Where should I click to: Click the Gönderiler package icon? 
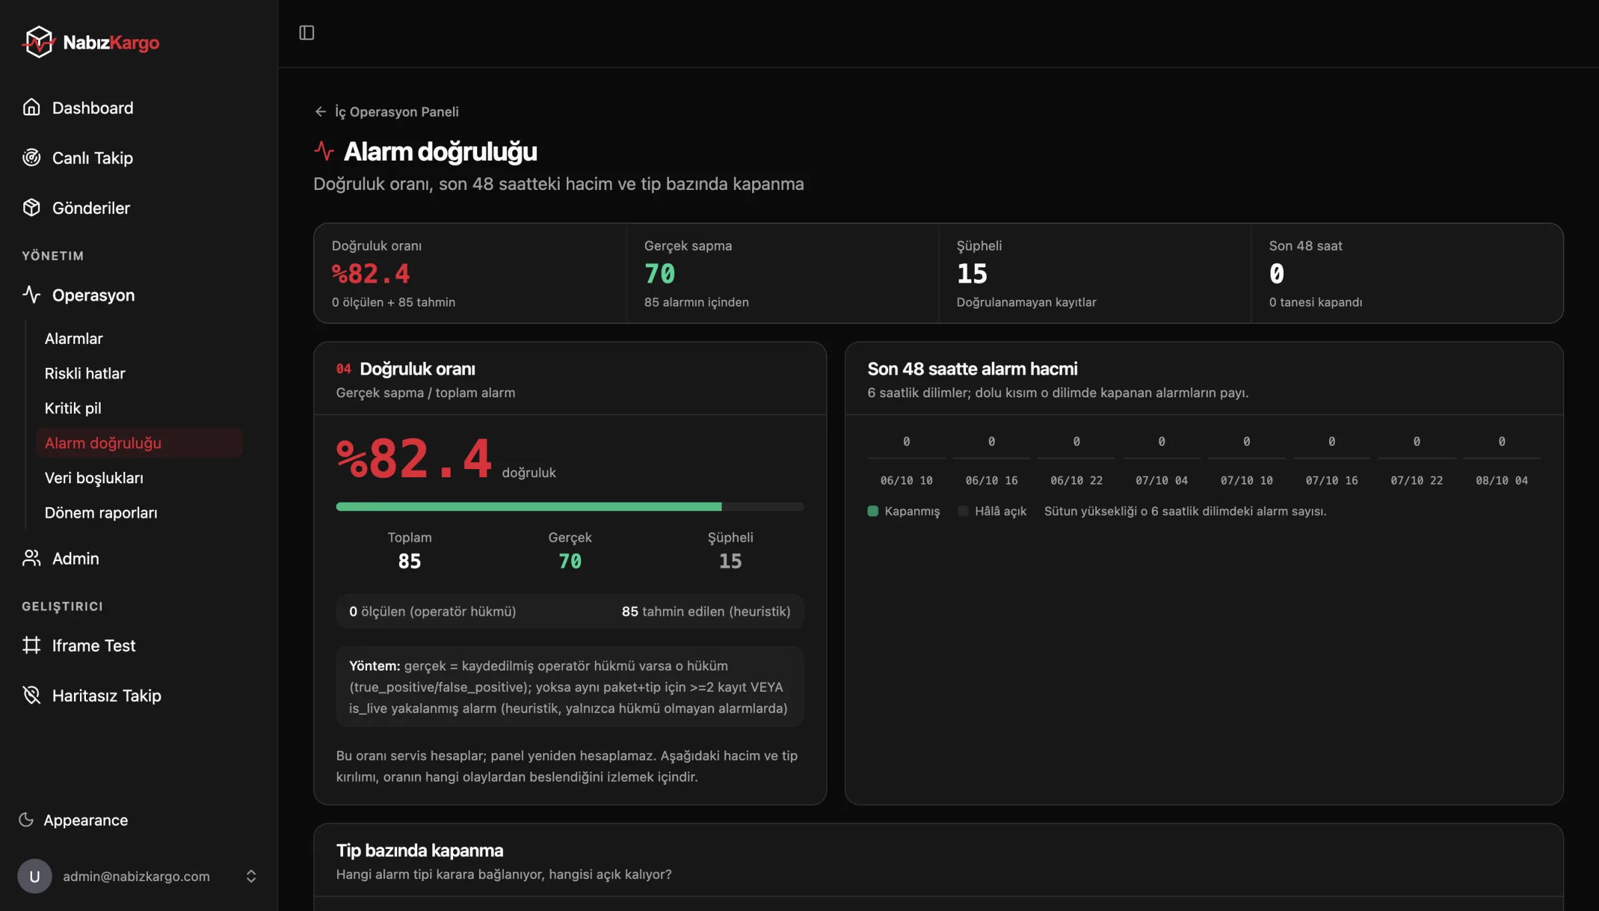pyautogui.click(x=31, y=207)
